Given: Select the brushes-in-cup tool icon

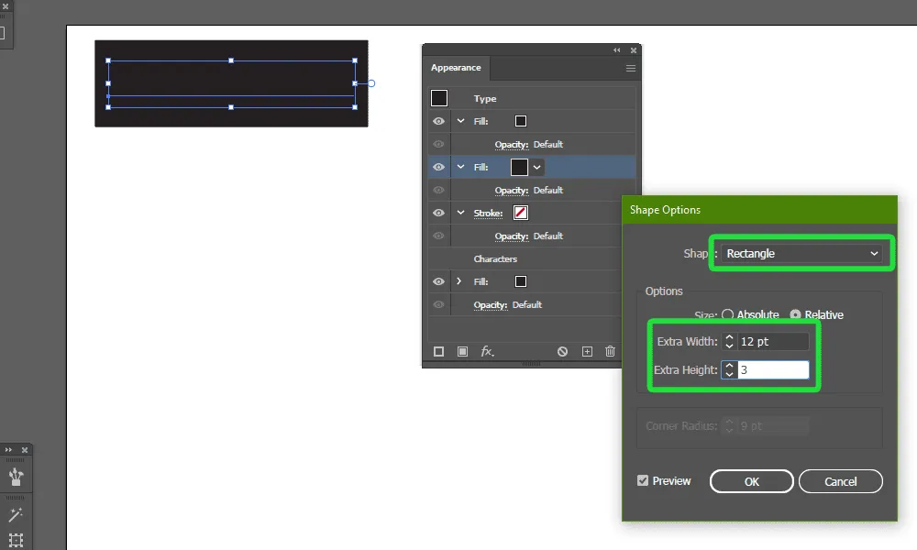Looking at the screenshot, I should pyautogui.click(x=16, y=477).
